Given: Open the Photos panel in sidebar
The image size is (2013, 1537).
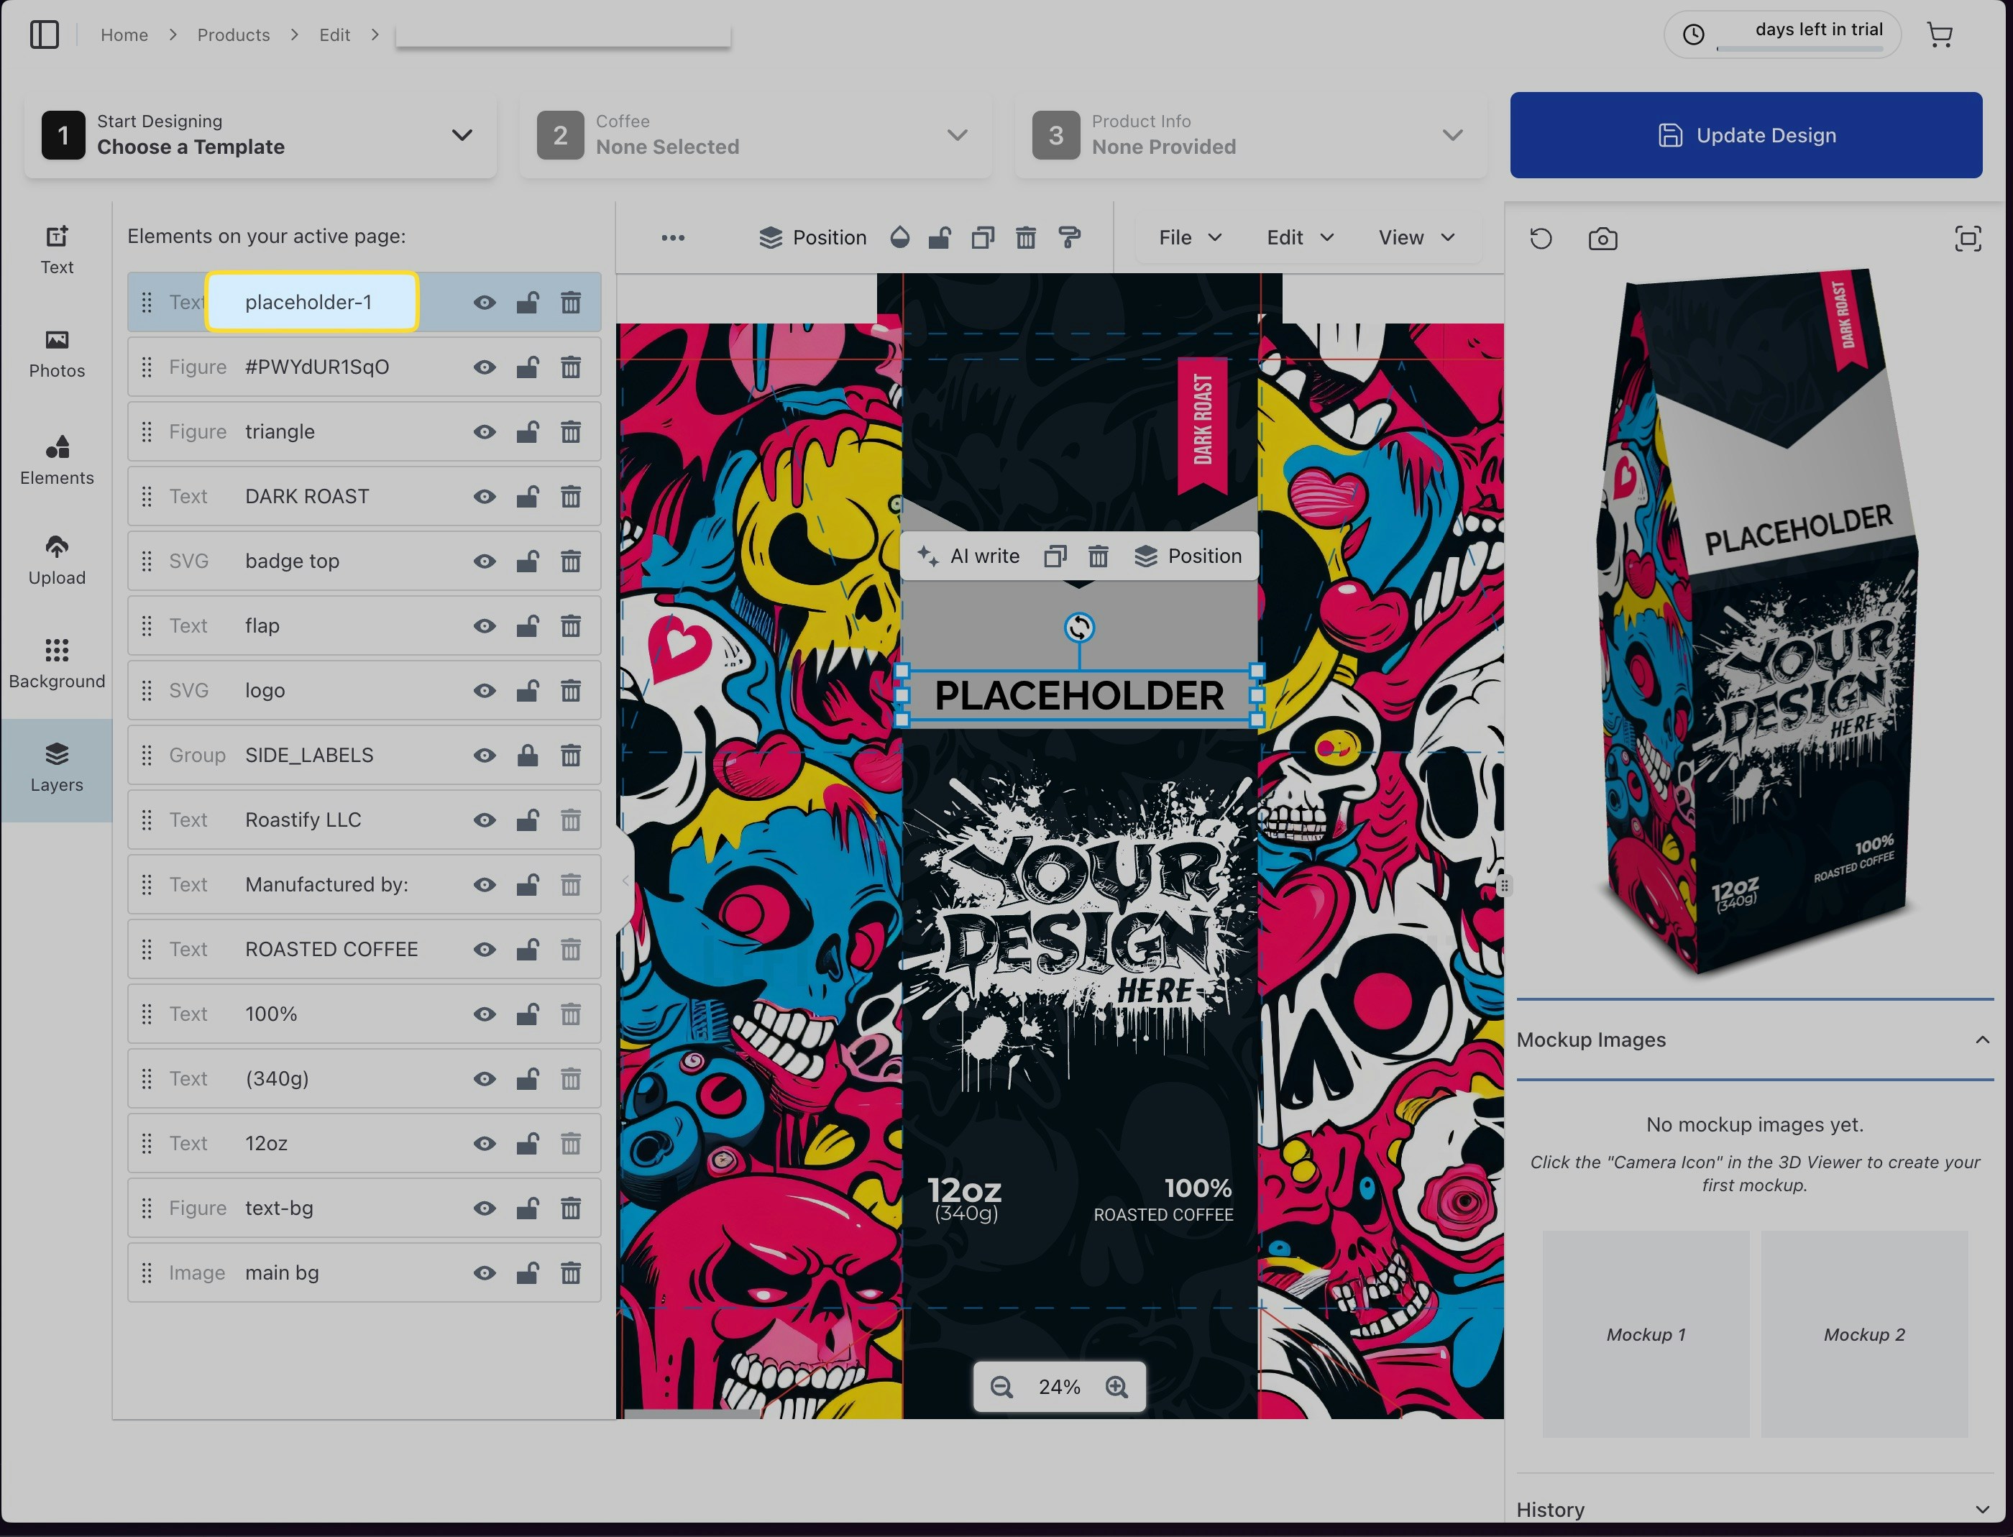Looking at the screenshot, I should (57, 353).
